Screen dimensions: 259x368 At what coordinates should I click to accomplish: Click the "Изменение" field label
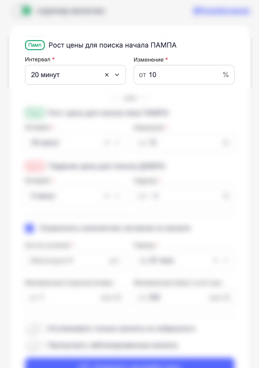click(148, 60)
